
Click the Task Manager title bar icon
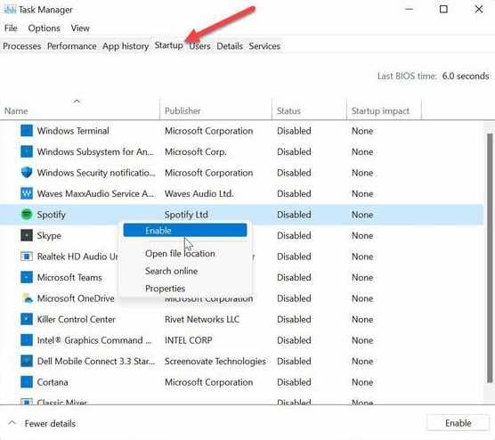coord(10,10)
